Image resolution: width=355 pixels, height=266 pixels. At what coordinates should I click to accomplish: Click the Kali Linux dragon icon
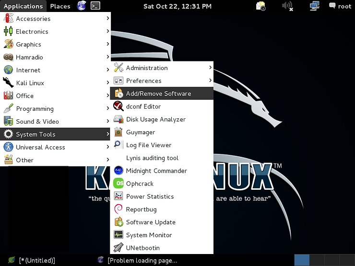[8, 82]
